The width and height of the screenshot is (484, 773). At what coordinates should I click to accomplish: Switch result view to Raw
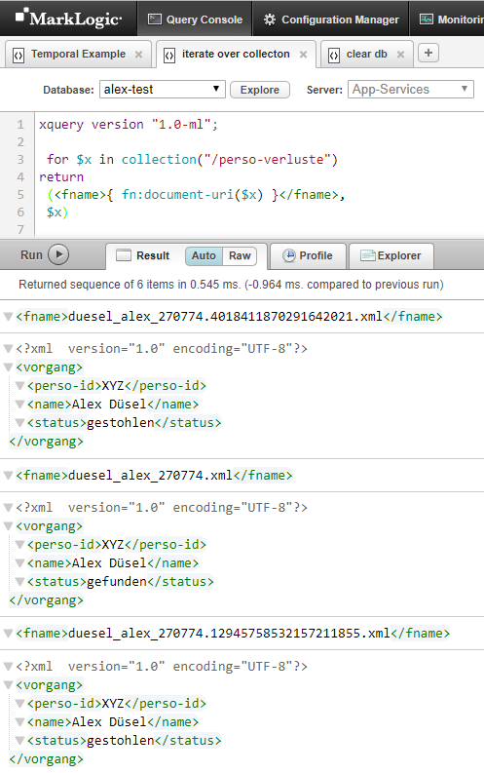click(240, 255)
